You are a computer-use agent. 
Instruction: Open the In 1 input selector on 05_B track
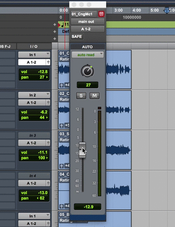click(34, 216)
